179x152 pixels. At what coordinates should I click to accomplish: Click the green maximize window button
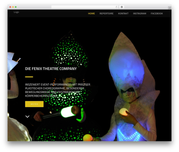(x=16, y=7)
